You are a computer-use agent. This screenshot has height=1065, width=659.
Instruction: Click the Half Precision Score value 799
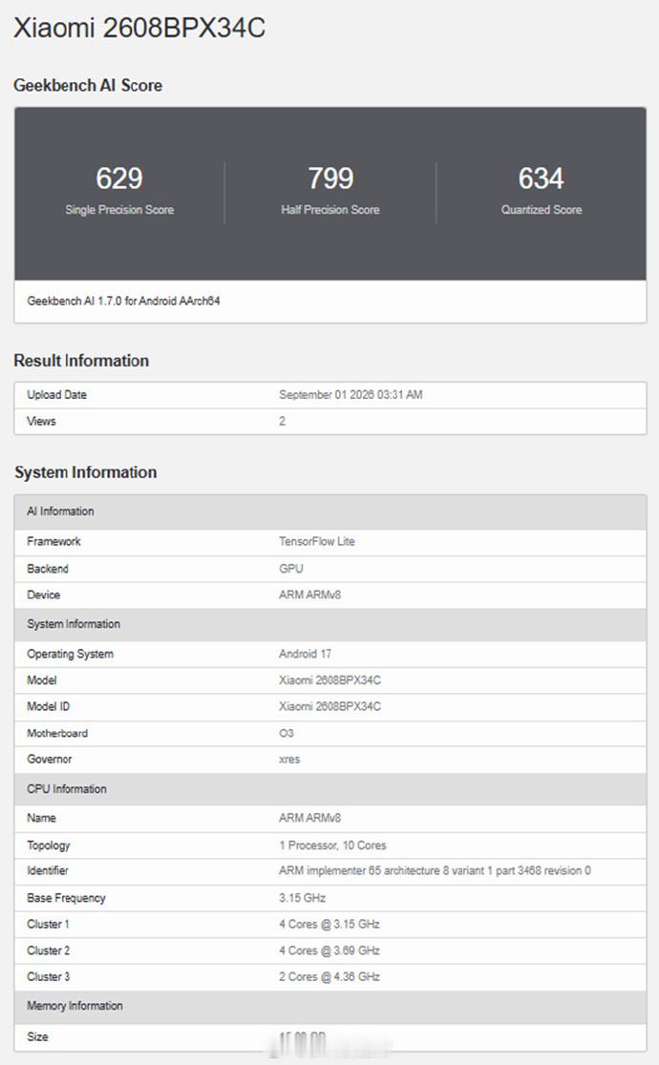point(330,178)
